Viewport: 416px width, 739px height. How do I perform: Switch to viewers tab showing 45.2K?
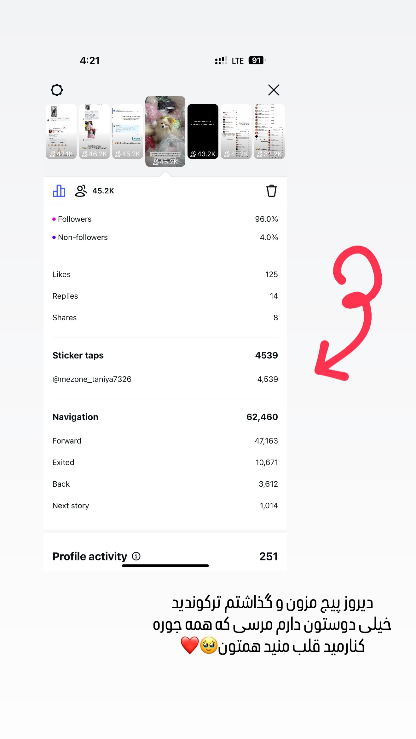(x=95, y=191)
